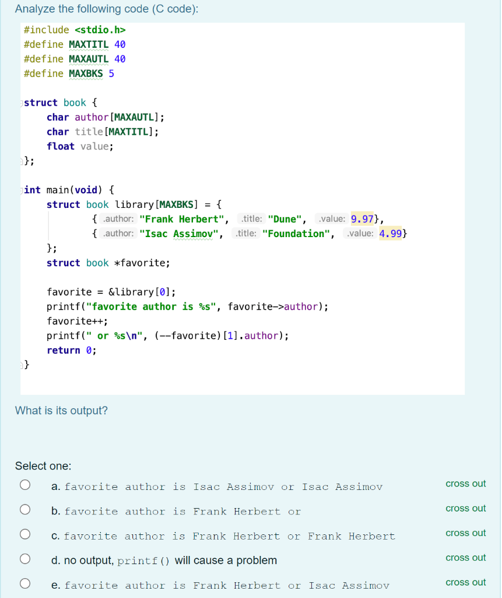Click answer 'no output, printf() will cause a problem'
Viewport: 502px width, 598px height.
(x=170, y=561)
